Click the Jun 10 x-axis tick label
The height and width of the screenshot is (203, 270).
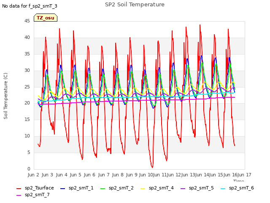[x=146, y=175]
